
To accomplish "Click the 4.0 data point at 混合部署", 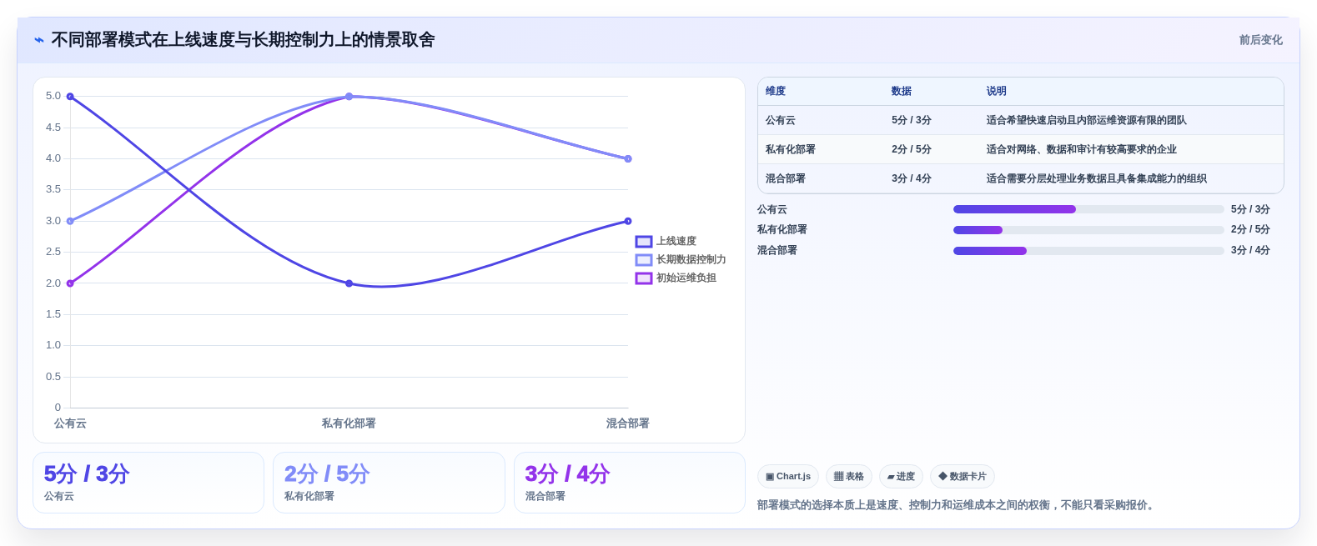I will coord(628,158).
